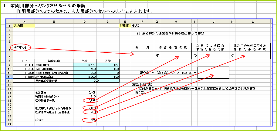This screenshot has height=131, width=277.
Task: Select code cell 110100
Action: [x=24, y=69]
